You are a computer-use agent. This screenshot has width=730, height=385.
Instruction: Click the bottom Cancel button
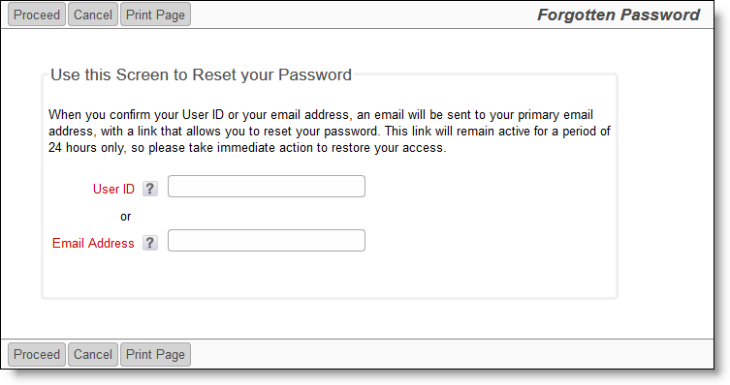point(93,354)
